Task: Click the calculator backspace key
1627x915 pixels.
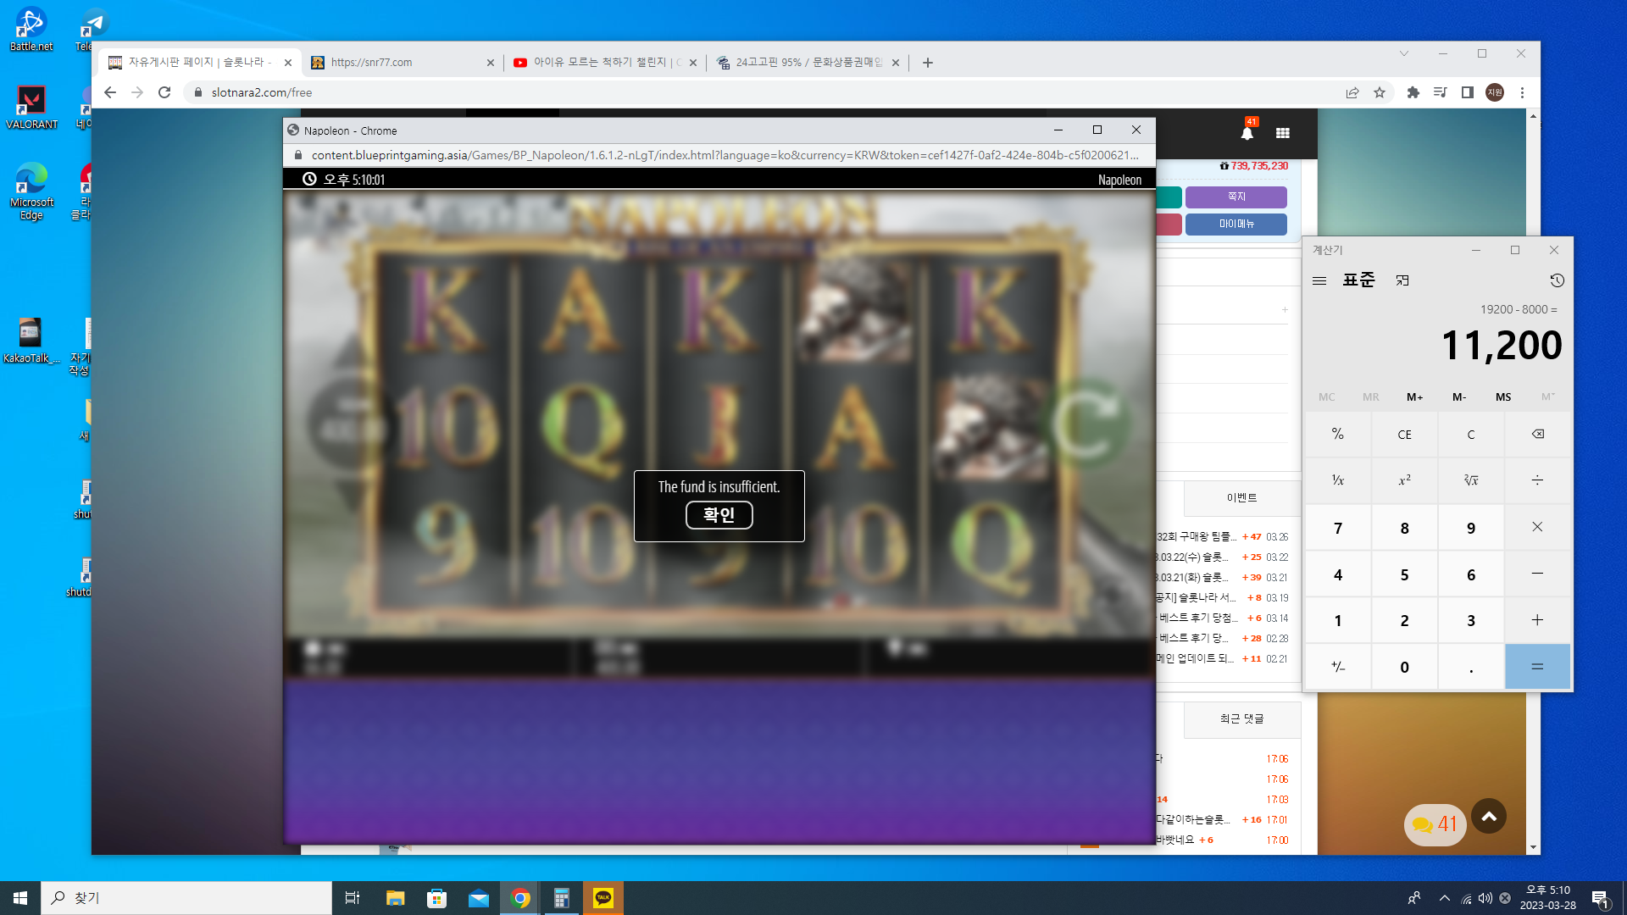Action: click(x=1537, y=435)
